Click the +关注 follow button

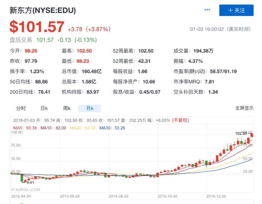236,10
